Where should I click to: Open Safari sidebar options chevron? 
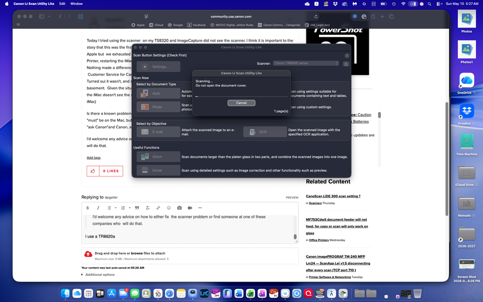(x=49, y=16)
